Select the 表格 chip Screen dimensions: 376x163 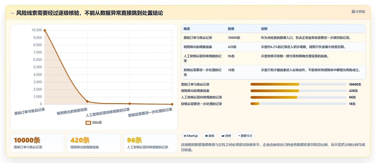coord(210,136)
